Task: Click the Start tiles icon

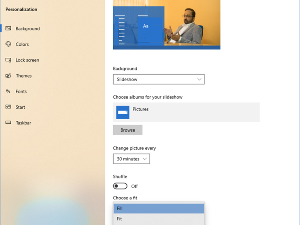Action: click(8, 107)
